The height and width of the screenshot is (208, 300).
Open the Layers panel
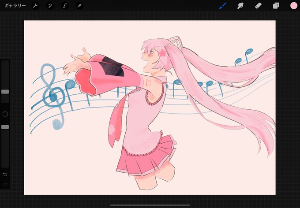pos(276,6)
